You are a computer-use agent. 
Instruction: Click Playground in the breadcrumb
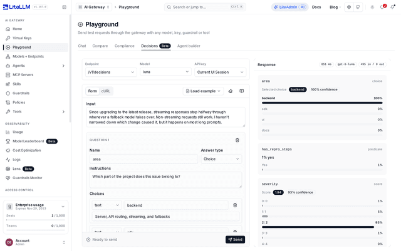pyautogui.click(x=129, y=7)
